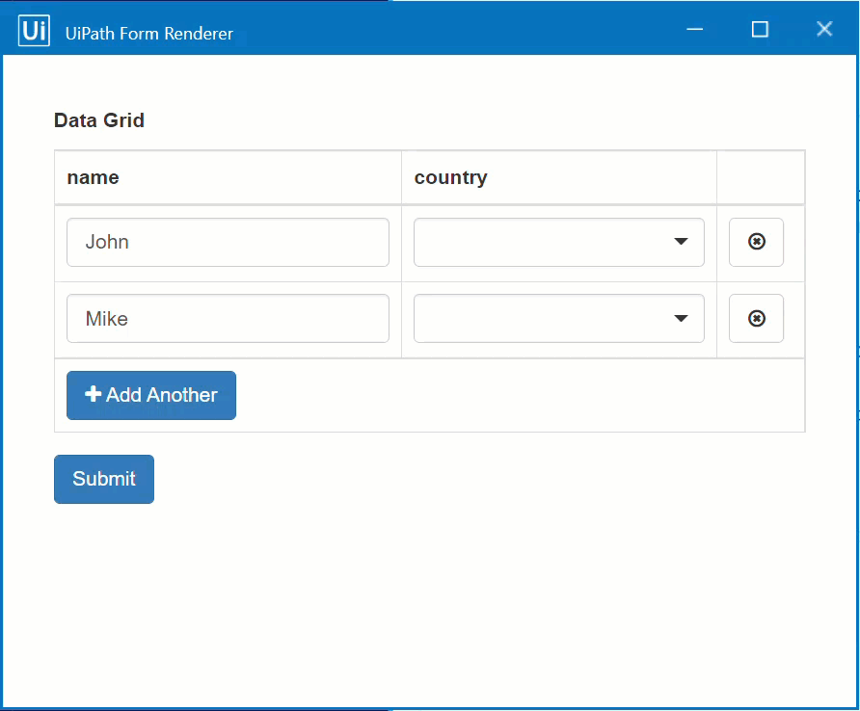Remove the John row with the delete icon
This screenshot has height=711, width=860.
756,242
